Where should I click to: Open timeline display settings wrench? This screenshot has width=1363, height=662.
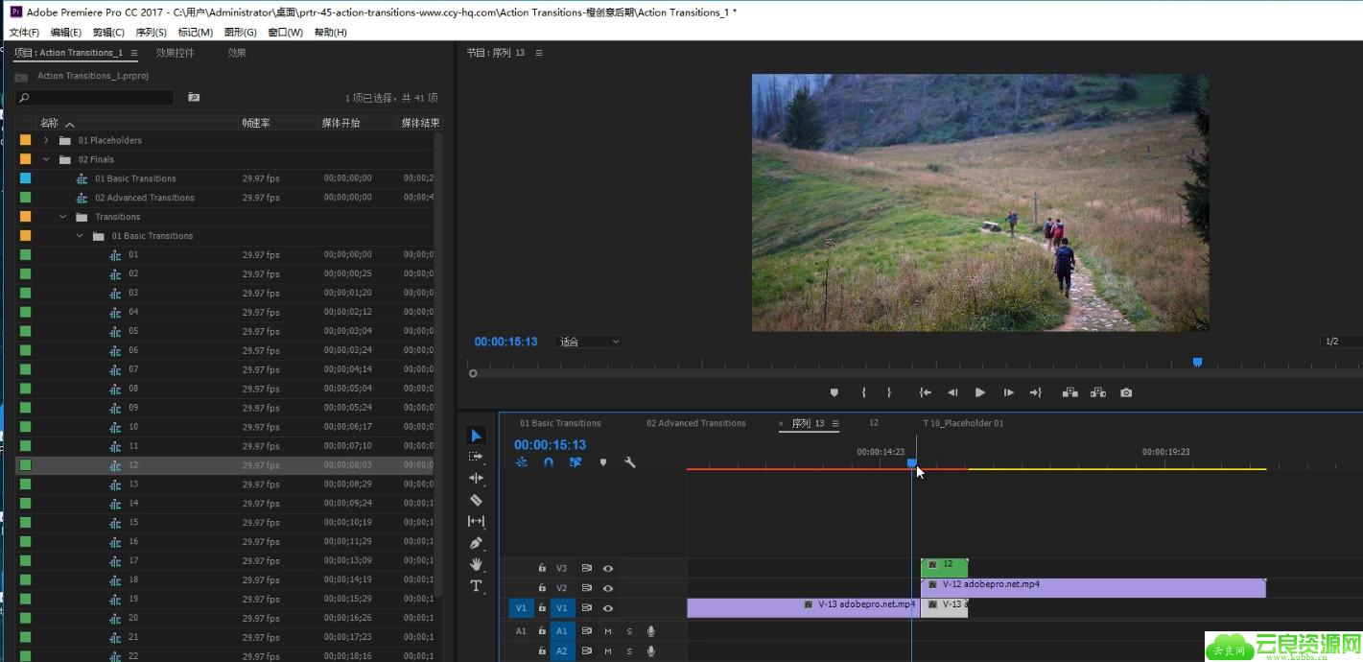coord(630,462)
